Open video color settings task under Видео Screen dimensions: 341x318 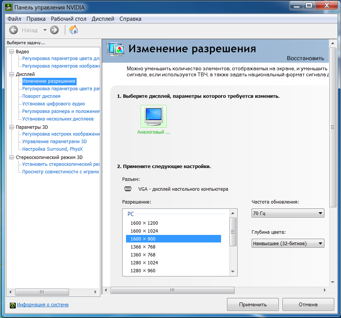pyautogui.click(x=61, y=59)
